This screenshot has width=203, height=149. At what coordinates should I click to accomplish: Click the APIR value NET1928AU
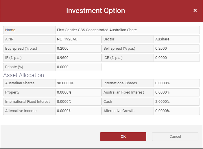pos(78,39)
